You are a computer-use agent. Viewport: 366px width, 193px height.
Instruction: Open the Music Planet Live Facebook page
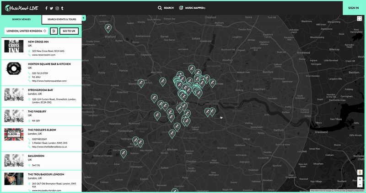pyautogui.click(x=46, y=8)
